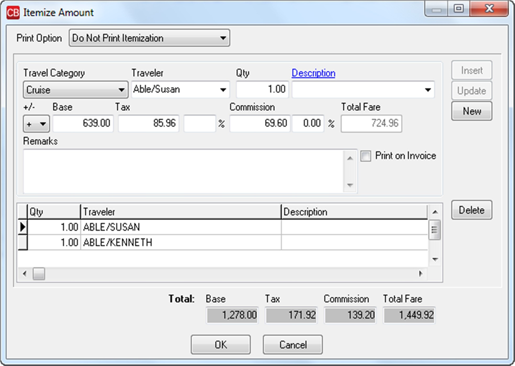Click the row selector arrow for ABLE/SUSAN
This screenshot has width=515, height=366.
pyautogui.click(x=23, y=227)
